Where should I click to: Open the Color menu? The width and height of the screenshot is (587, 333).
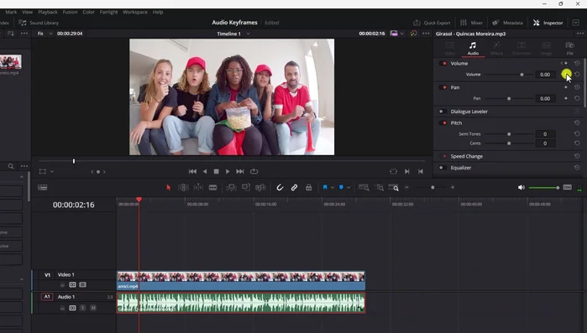coord(88,12)
